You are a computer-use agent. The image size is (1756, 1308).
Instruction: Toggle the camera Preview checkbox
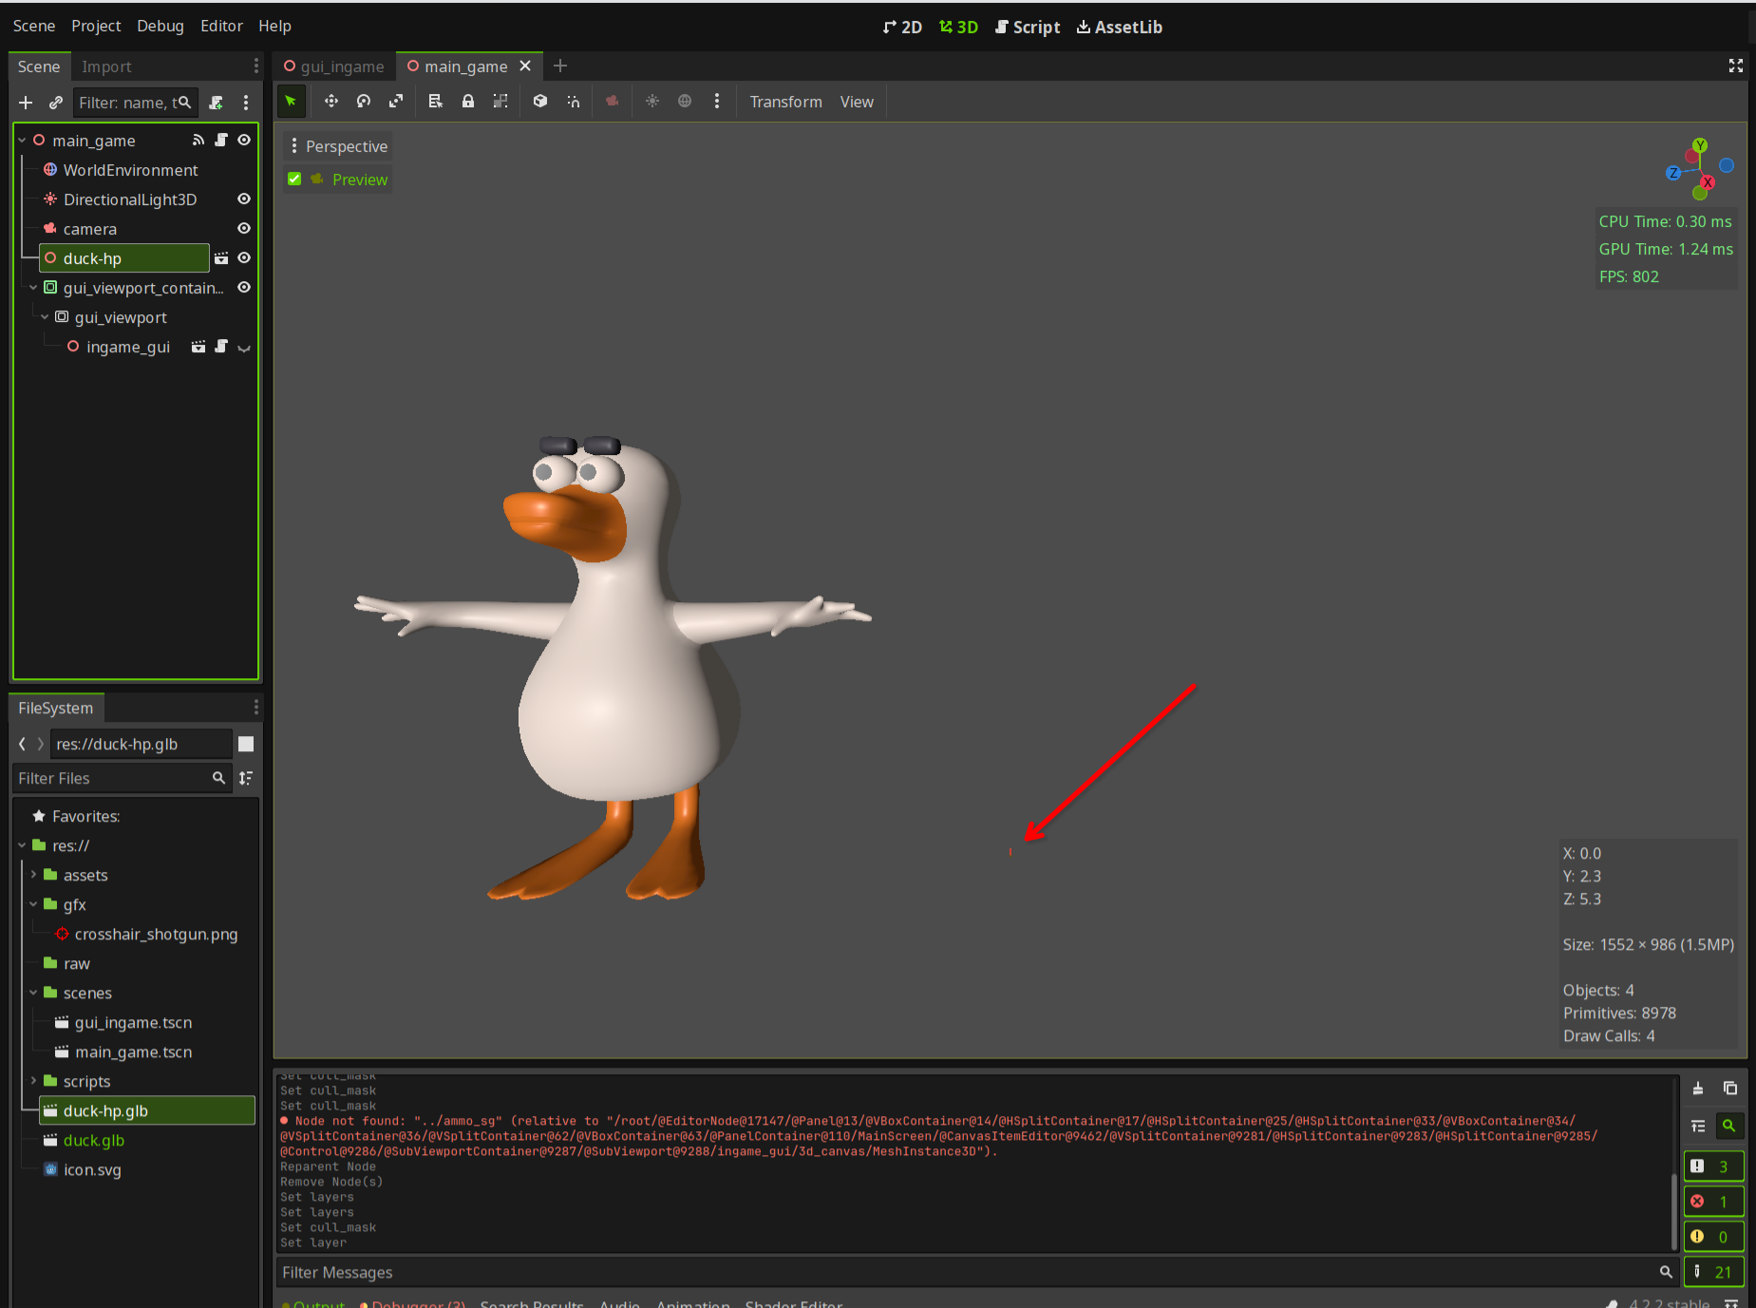(295, 180)
